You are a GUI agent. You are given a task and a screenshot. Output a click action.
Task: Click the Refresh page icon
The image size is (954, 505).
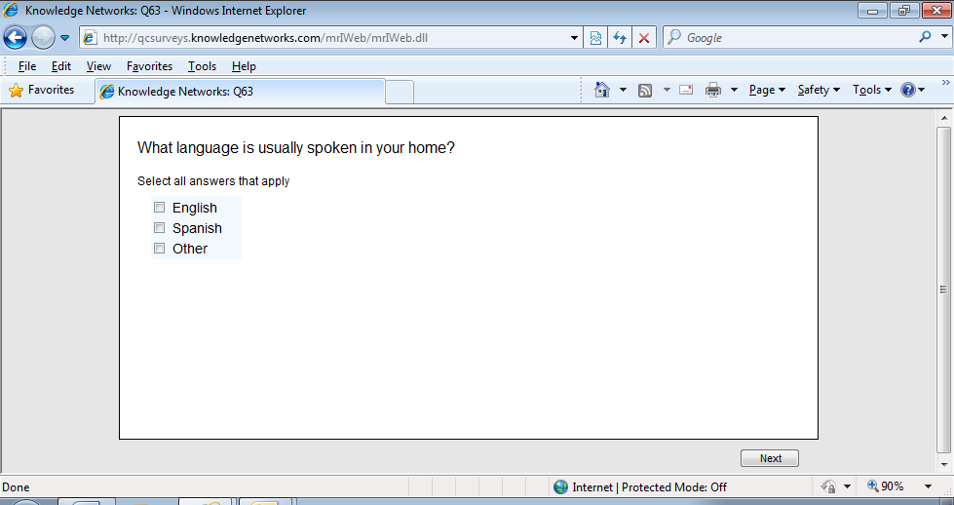point(620,38)
